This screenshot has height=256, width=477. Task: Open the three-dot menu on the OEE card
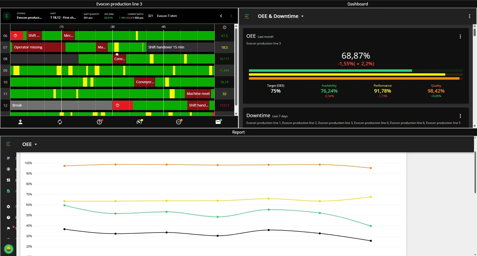point(460,36)
